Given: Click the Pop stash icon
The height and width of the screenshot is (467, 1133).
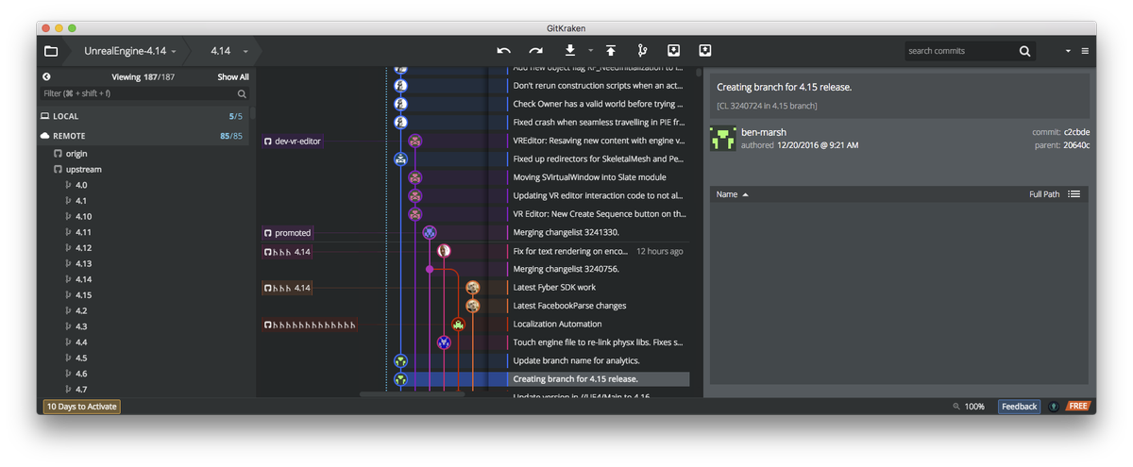Looking at the screenshot, I should (x=705, y=51).
